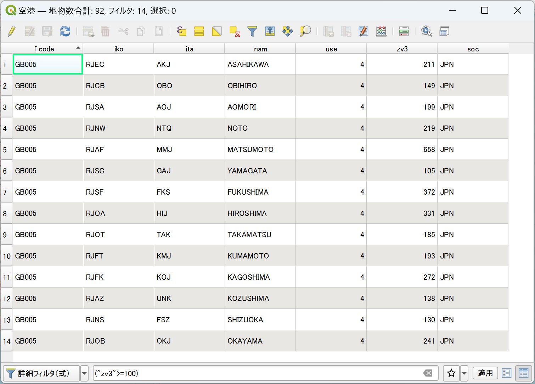The height and width of the screenshot is (384, 535).
Task: Pan map to selected rows
Action: (x=288, y=31)
